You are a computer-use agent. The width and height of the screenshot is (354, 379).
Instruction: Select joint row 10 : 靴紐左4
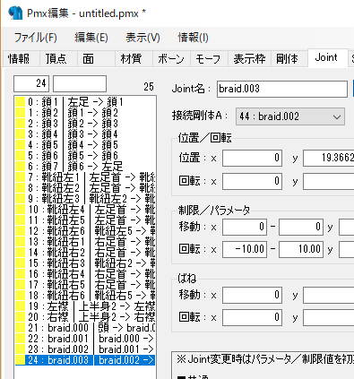[85, 210]
